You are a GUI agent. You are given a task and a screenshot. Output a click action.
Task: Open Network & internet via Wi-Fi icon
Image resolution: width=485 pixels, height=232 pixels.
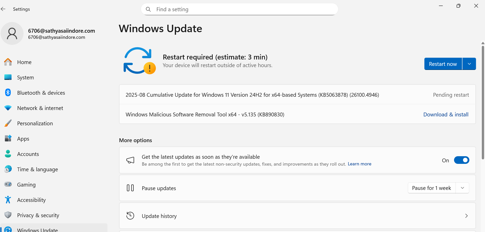pos(8,108)
